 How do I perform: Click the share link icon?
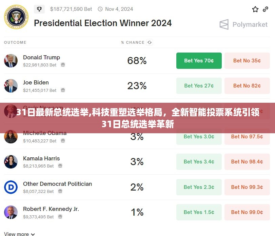coord(266,9)
